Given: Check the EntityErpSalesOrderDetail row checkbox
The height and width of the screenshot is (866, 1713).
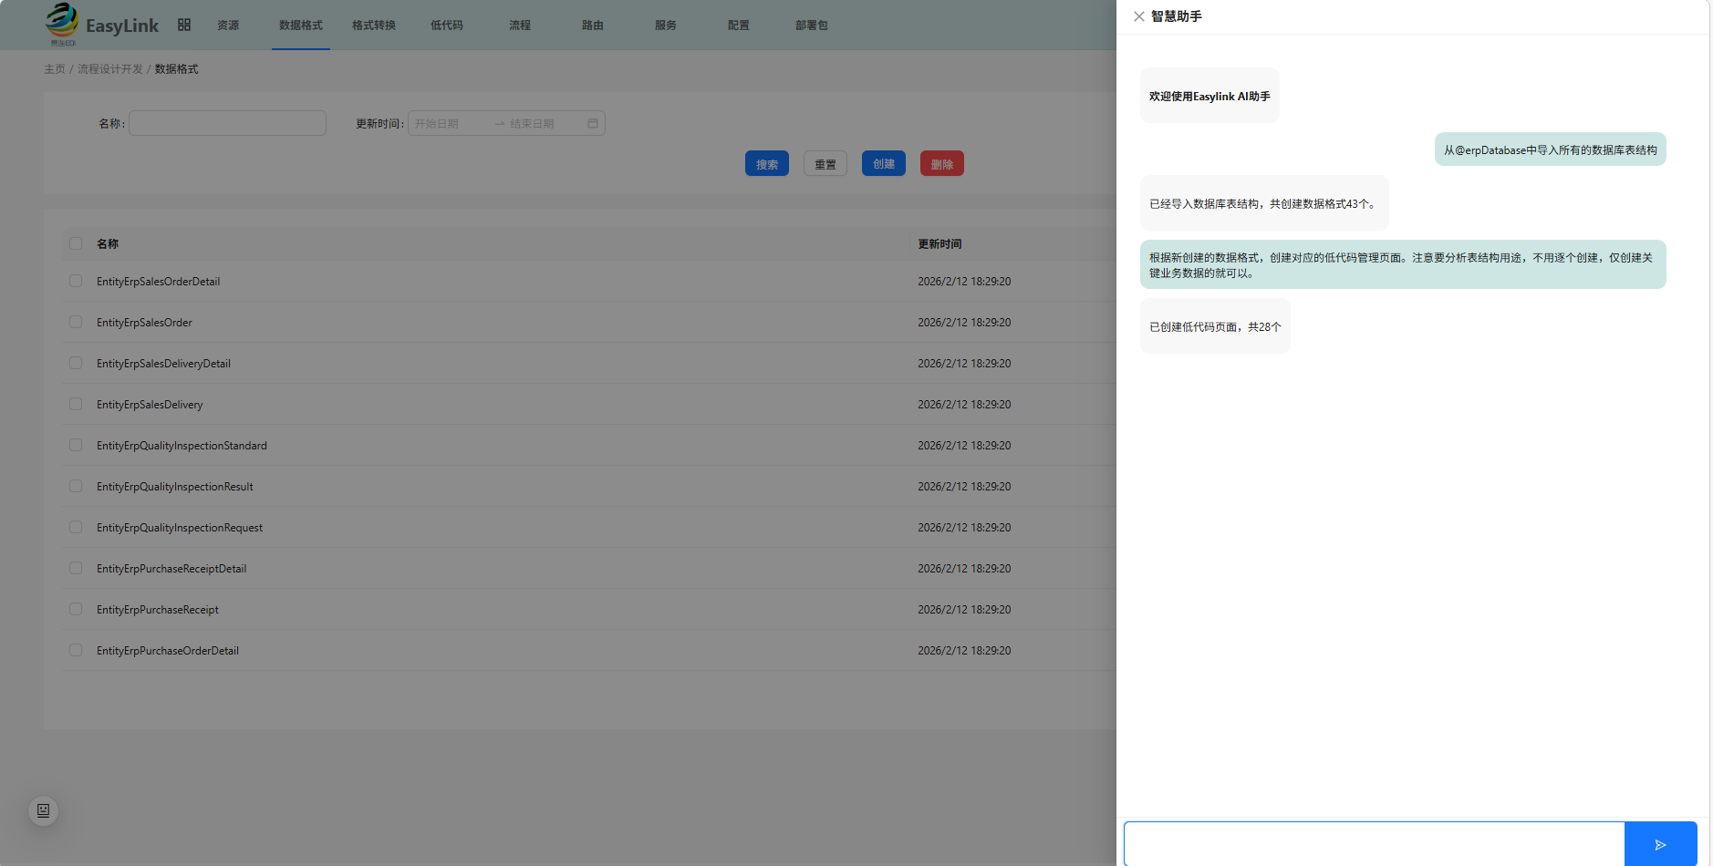Looking at the screenshot, I should (x=76, y=281).
